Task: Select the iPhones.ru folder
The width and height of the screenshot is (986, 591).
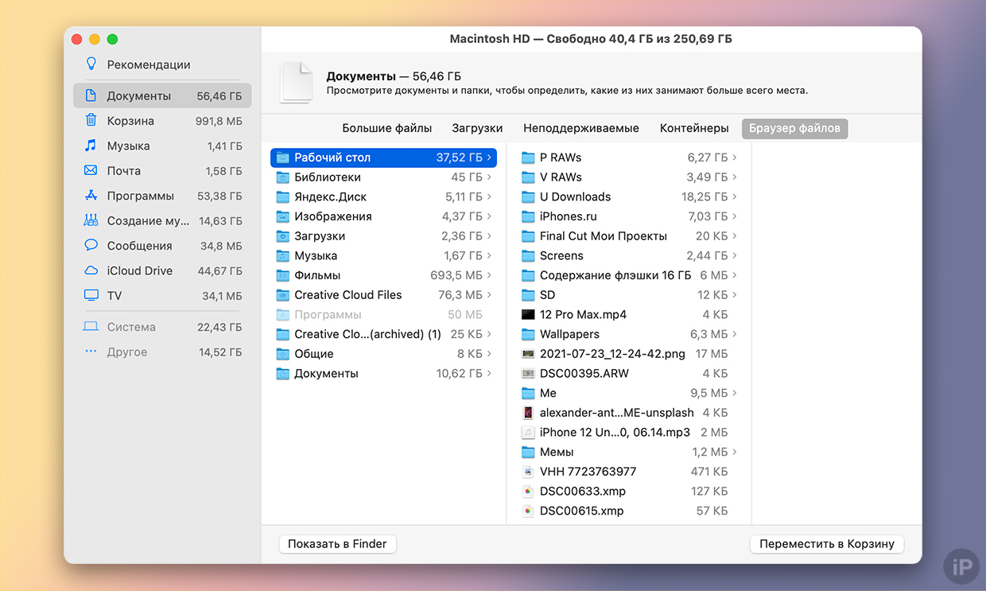Action: click(x=568, y=216)
